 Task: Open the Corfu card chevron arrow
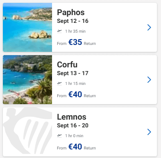point(149,80)
